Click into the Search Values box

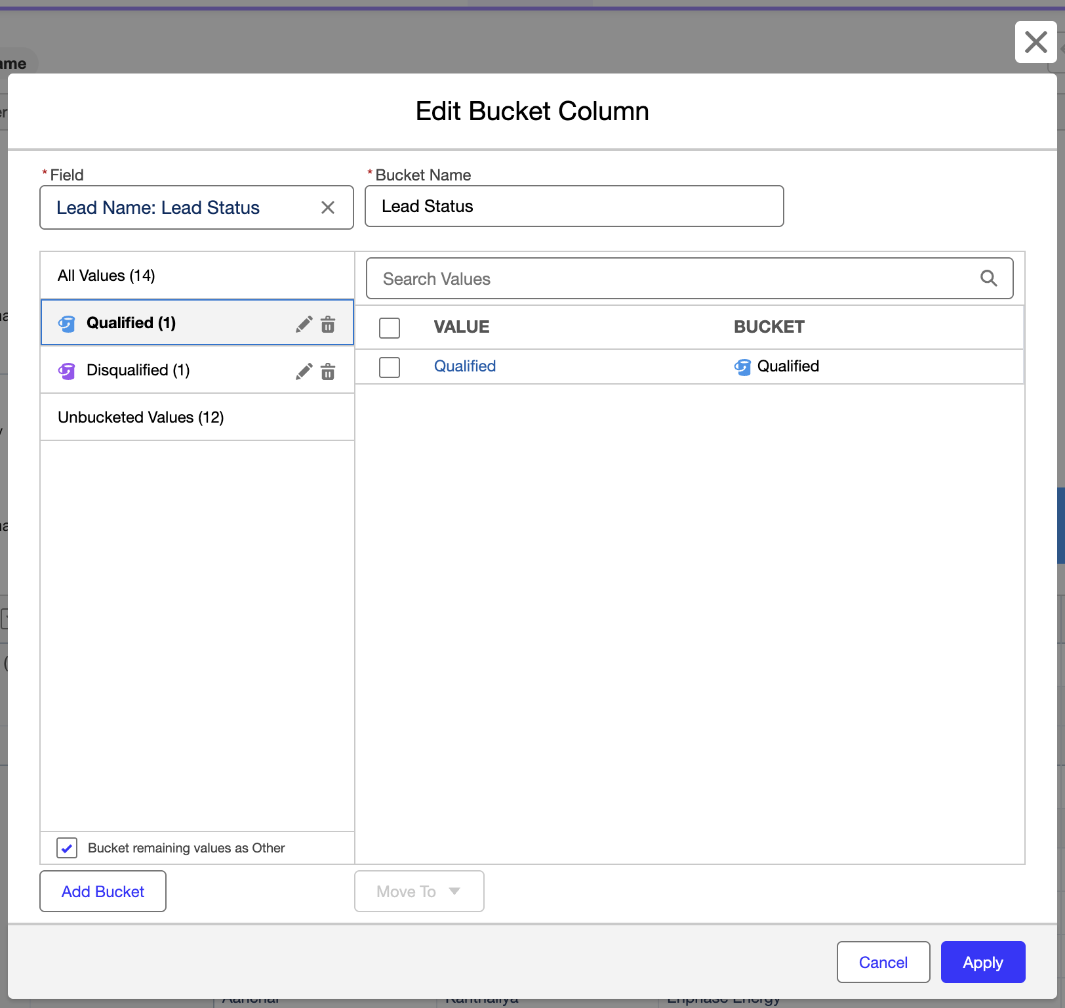coord(690,278)
